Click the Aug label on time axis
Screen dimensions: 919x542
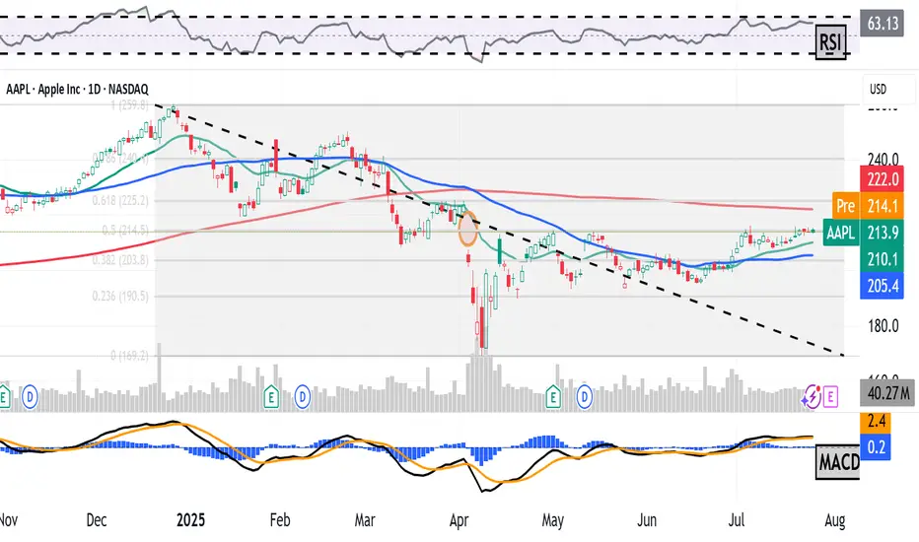tap(834, 520)
